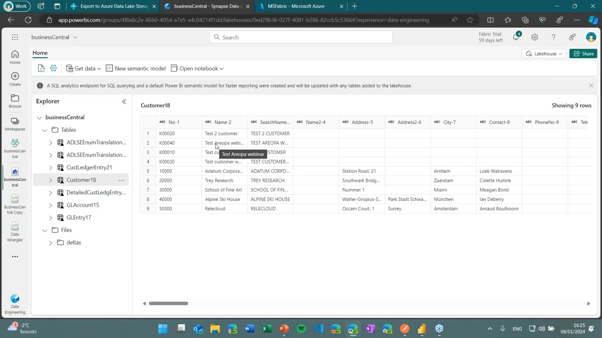Image resolution: width=602 pixels, height=338 pixels.
Task: Expand the GLAccount15 table
Action: (x=50, y=205)
